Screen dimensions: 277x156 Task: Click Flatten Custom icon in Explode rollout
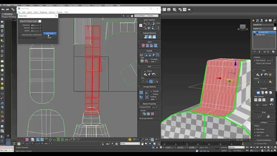[158, 55]
